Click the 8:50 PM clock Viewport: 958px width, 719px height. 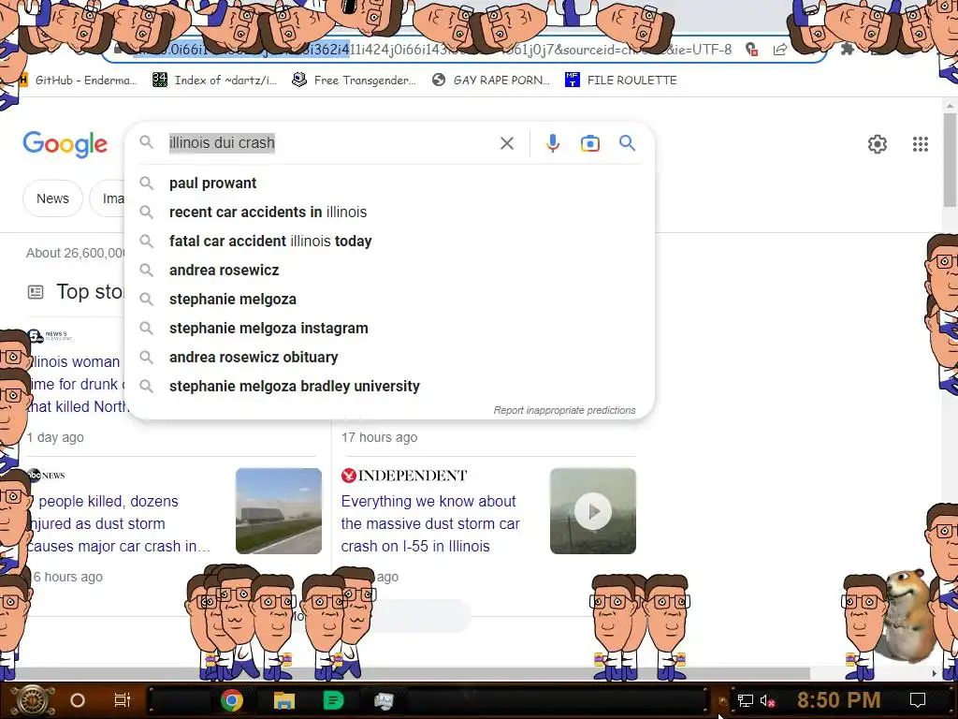(x=838, y=700)
